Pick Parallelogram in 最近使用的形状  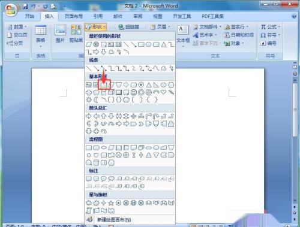89,44
